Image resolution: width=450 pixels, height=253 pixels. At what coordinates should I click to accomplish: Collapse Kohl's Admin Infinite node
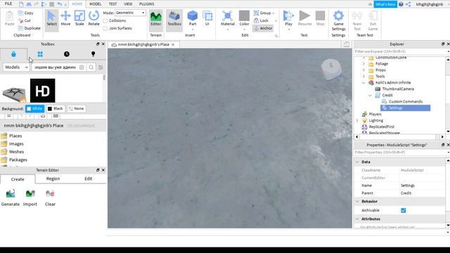pyautogui.click(x=364, y=83)
